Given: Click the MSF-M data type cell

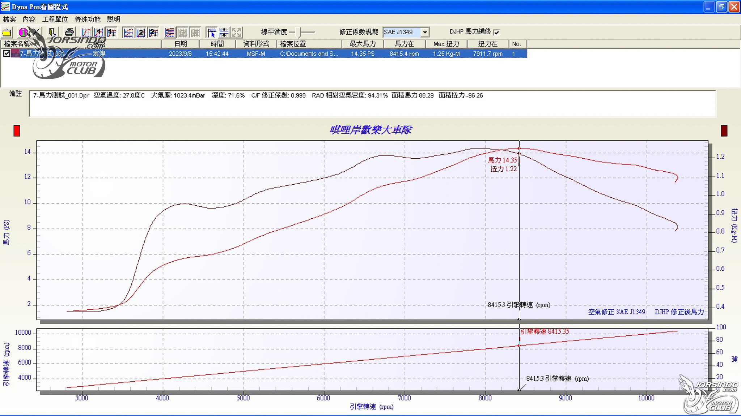Looking at the screenshot, I should click(256, 53).
